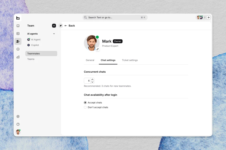Open the Inbox icon in left rail
Viewport: 226px width, 150px height.
point(18,26)
